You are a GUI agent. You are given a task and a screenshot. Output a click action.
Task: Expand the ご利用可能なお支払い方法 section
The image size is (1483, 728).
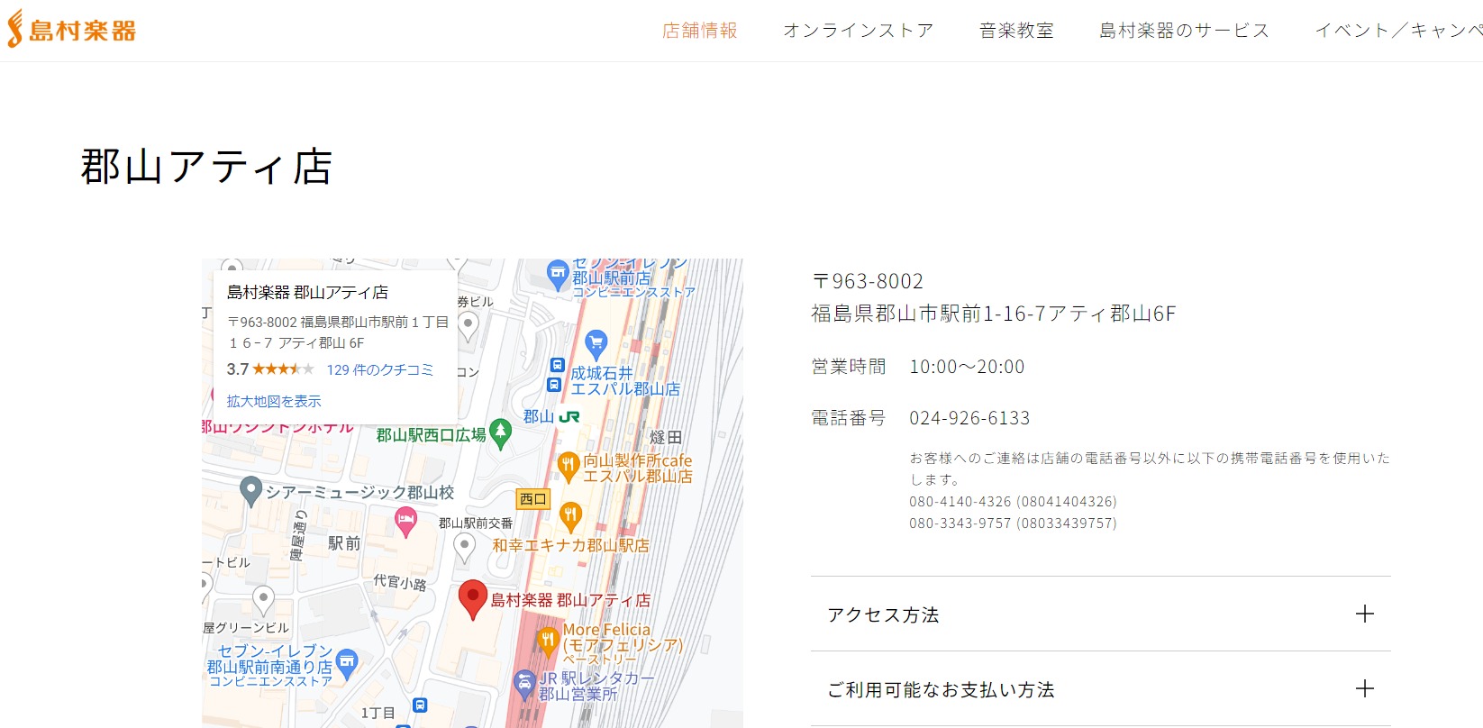1101,689
